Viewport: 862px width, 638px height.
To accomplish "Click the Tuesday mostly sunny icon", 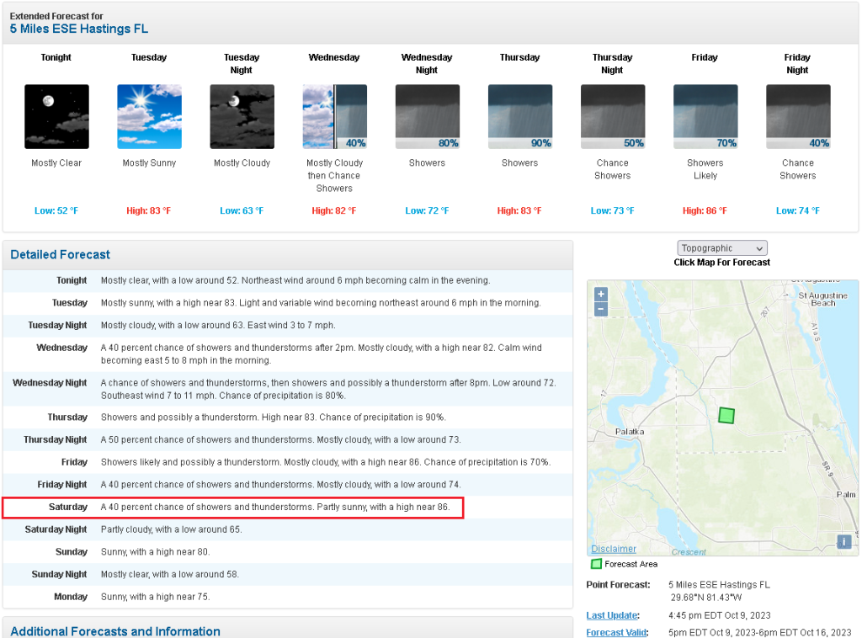I will [149, 116].
